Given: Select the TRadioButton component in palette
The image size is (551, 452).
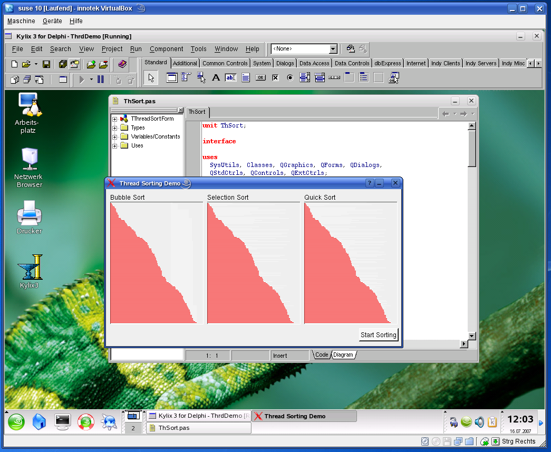Looking at the screenshot, I should tap(289, 78).
